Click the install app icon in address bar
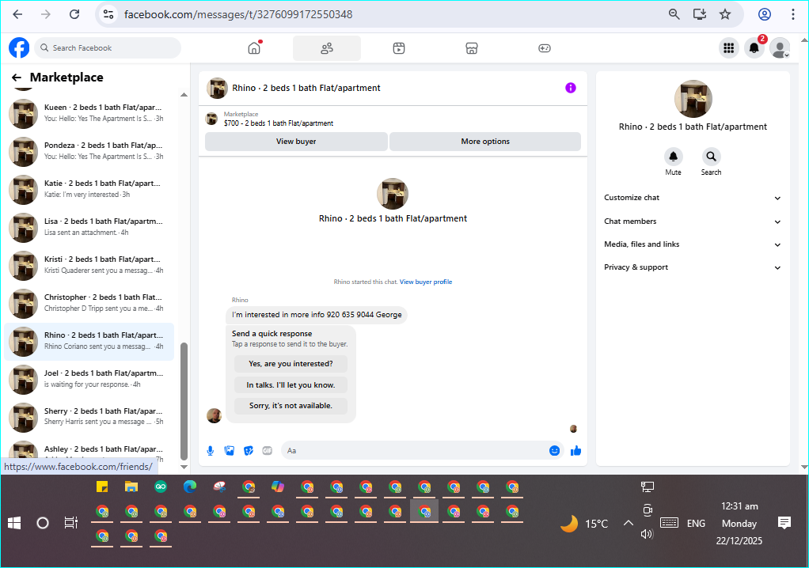Viewport: 809px width, 568px height. [x=700, y=14]
